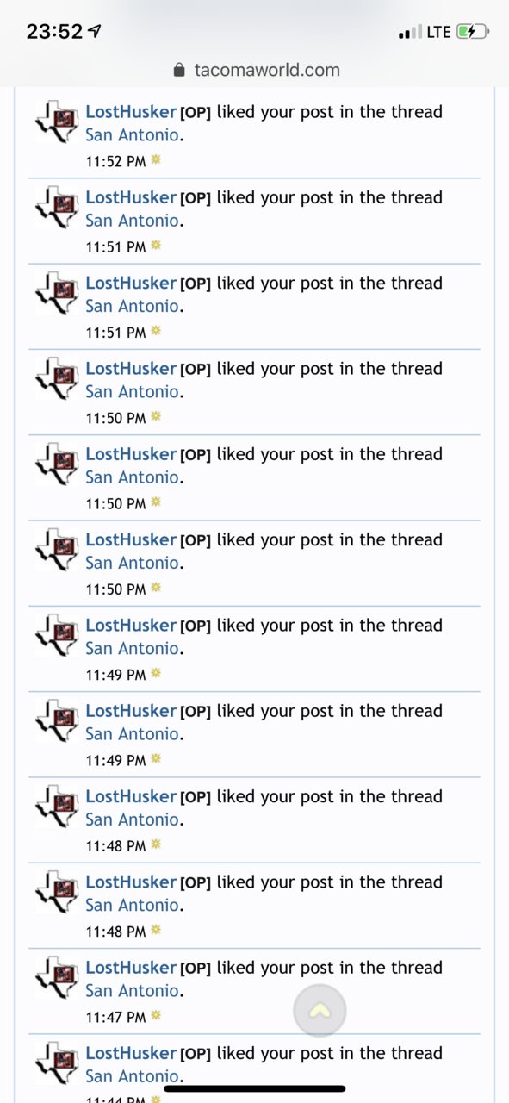Tap the location arrow next to 23:52
509x1103 pixels.
pos(94,31)
